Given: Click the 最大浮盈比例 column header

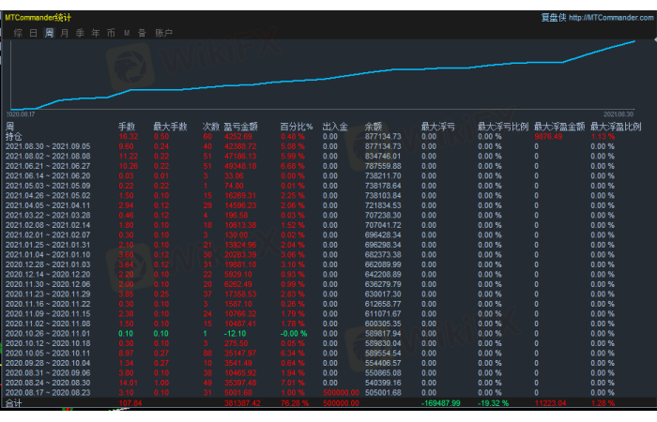Looking at the screenshot, I should click(x=616, y=127).
